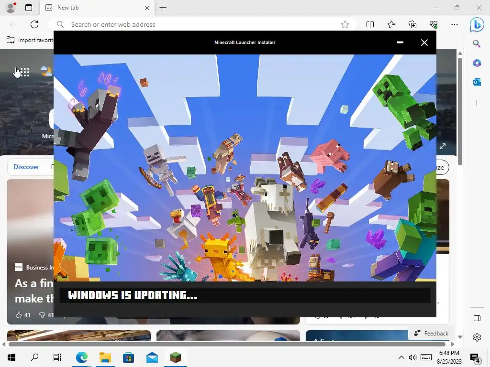Open the volume control in the tray

click(412, 357)
